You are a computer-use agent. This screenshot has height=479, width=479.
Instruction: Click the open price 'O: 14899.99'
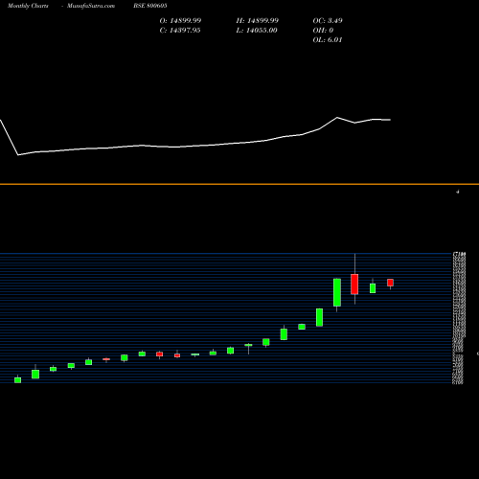180,21
